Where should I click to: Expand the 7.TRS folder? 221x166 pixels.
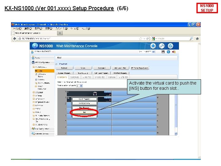tap(37, 109)
